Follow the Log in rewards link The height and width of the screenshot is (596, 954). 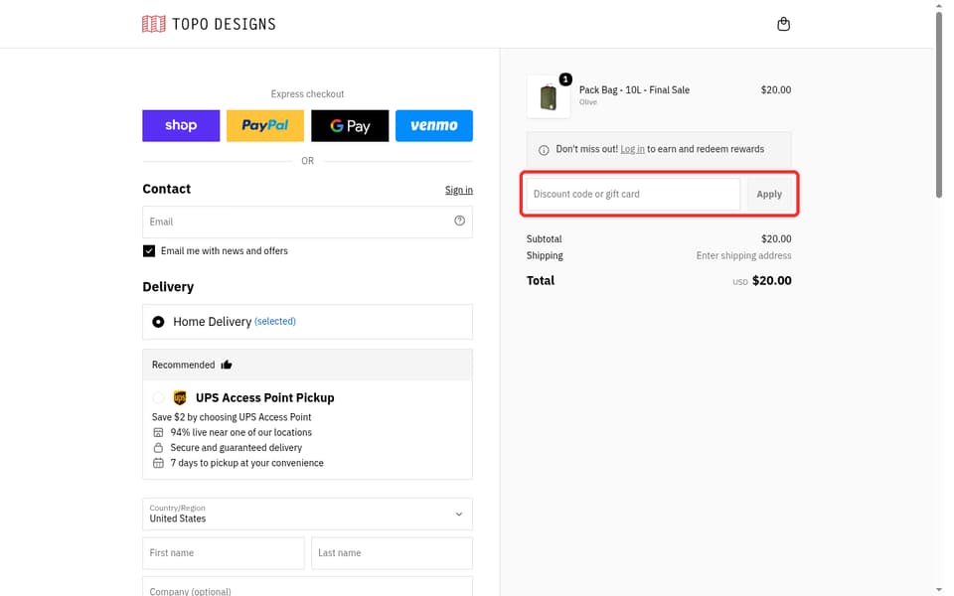tap(632, 149)
